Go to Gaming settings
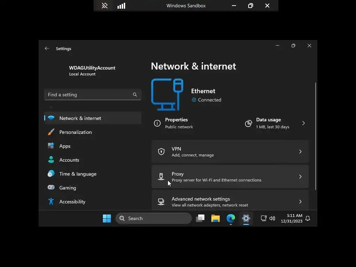The image size is (356, 267). (92, 187)
